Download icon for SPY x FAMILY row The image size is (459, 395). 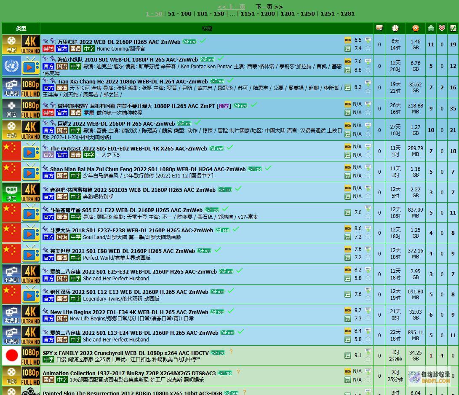(x=368, y=351)
